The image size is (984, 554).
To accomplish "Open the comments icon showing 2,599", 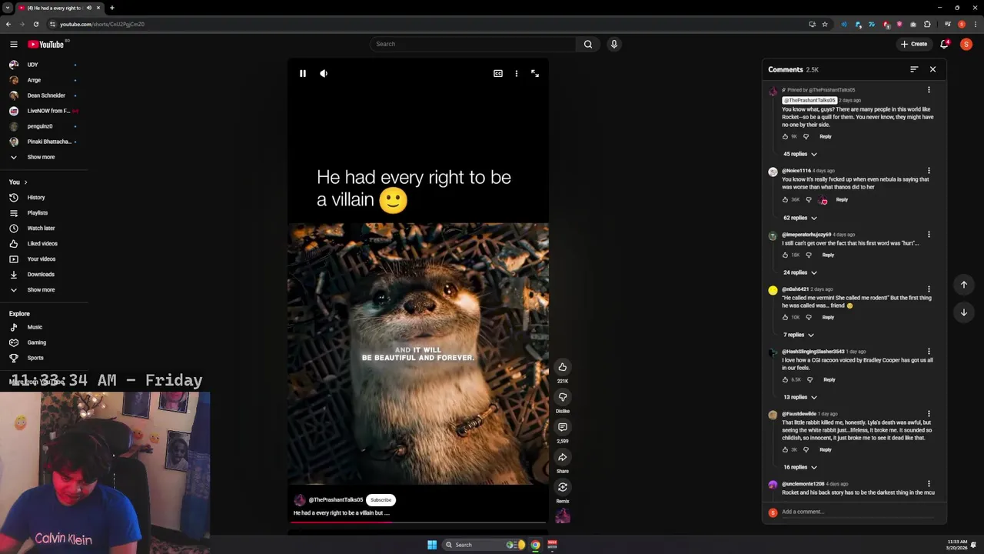I will tap(563, 427).
